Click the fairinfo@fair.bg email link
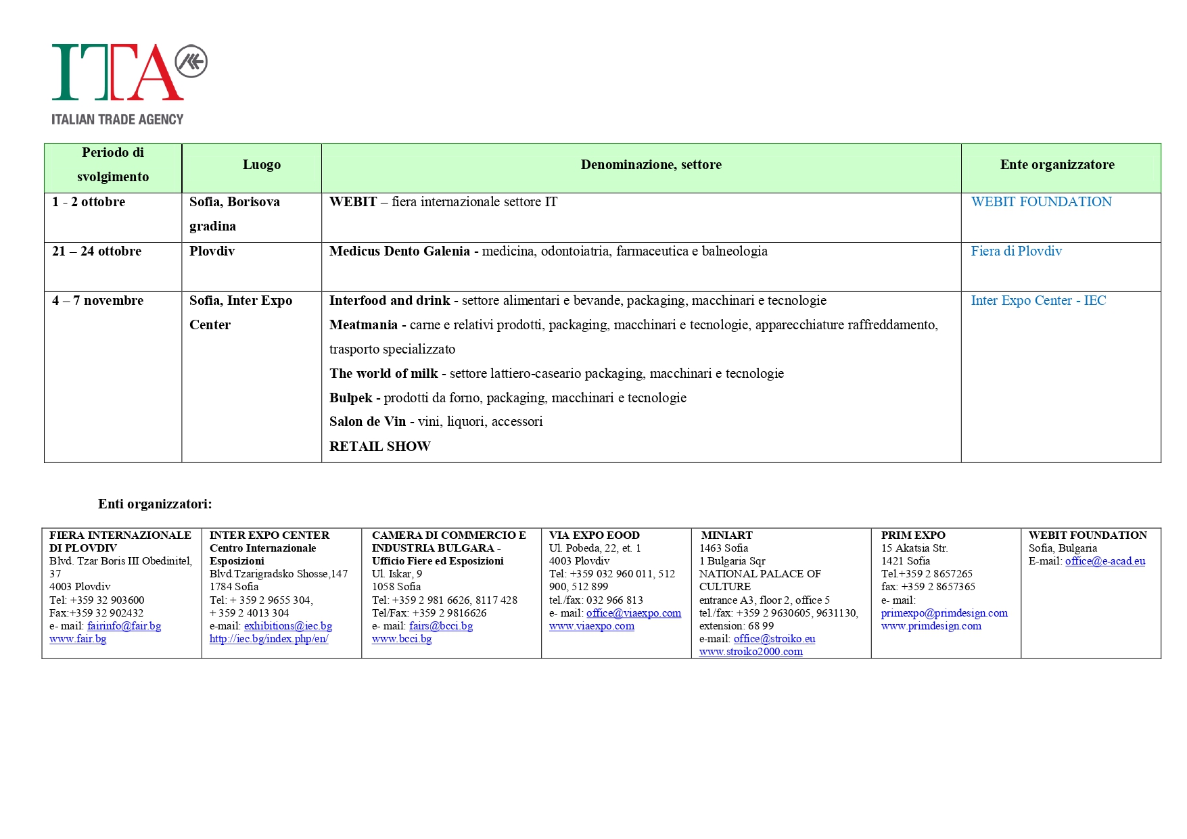1187x839 pixels. point(124,626)
